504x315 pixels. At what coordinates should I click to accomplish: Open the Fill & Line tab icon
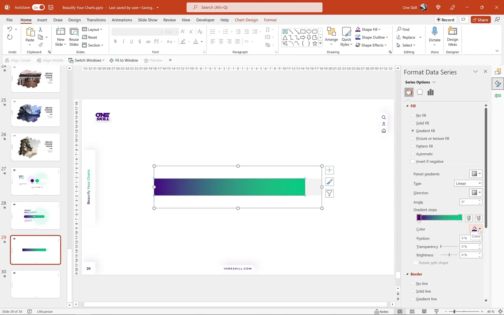[x=409, y=92]
